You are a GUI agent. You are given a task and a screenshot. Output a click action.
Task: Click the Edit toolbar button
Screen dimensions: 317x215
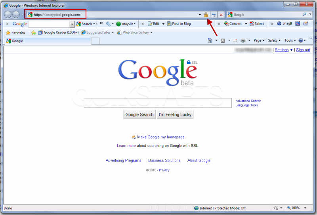(153, 24)
